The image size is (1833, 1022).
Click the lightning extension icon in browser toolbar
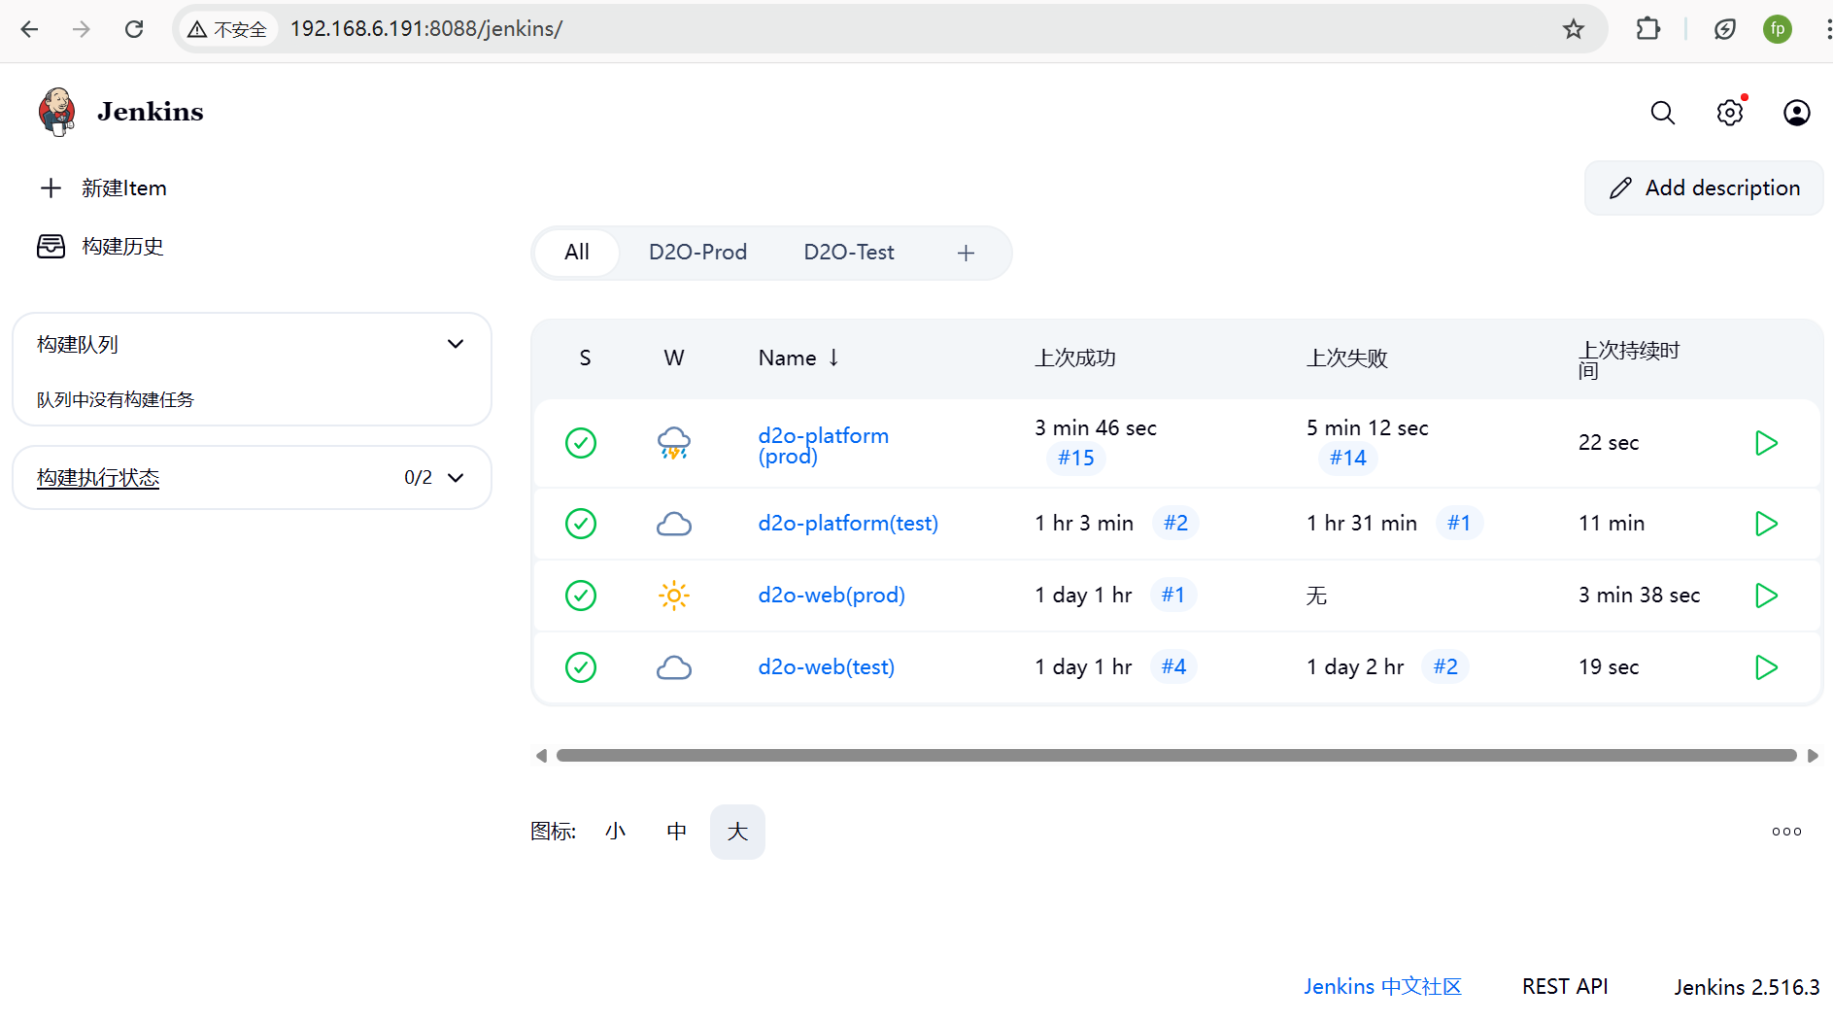pyautogui.click(x=1725, y=29)
